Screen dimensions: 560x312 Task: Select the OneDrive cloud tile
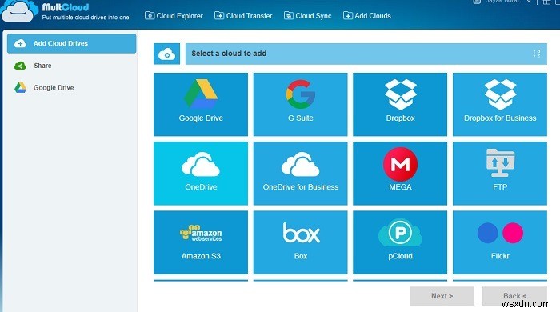[201, 173]
